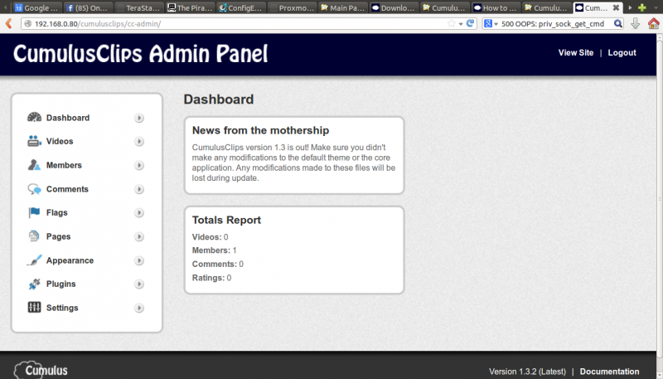Click the Dashboard gauge icon in sidebar
The image size is (663, 379).
pyautogui.click(x=34, y=118)
